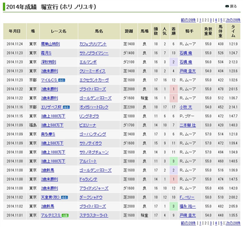Go to previous 20 results below the table
Viewport: 243px width, 227px height.
tap(188, 223)
